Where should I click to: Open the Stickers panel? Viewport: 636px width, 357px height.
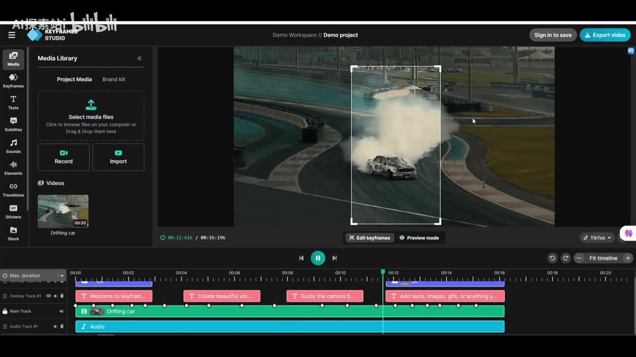(13, 212)
